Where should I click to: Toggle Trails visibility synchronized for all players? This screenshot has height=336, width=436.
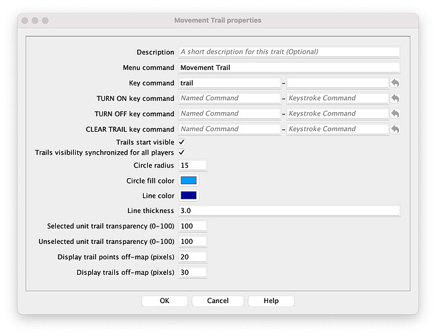[x=181, y=153]
